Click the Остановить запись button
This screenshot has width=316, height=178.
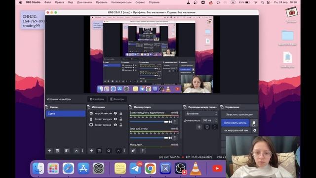pos(235,123)
